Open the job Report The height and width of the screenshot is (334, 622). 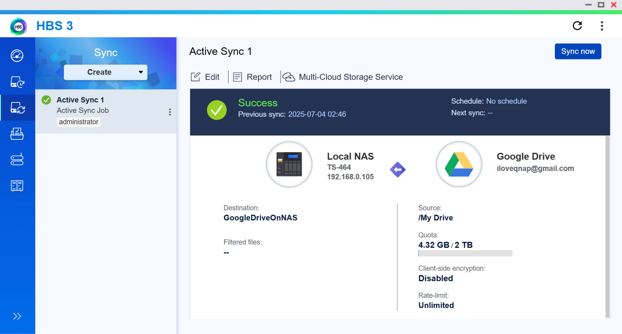[x=252, y=77]
